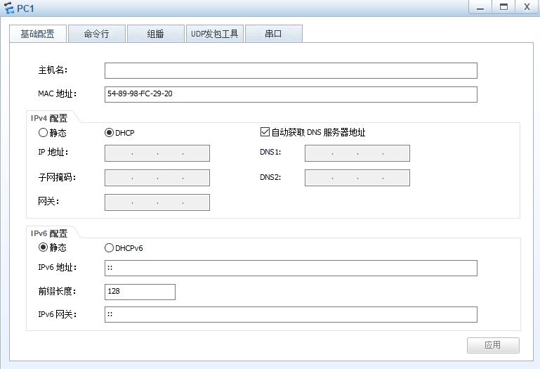Close the PC1 window
The height and width of the screenshot is (369, 540).
point(527,7)
